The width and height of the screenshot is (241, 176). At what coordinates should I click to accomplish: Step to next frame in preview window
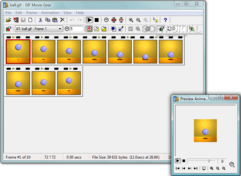tap(190, 168)
